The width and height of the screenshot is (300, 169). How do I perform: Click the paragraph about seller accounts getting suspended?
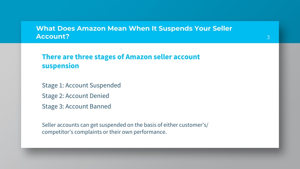click(125, 129)
